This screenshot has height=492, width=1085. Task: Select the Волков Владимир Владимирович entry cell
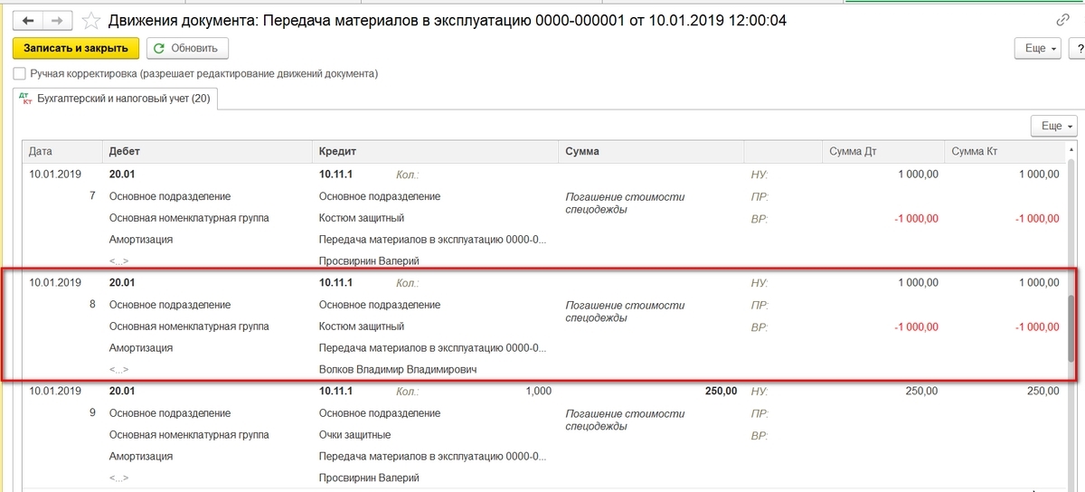point(398,370)
